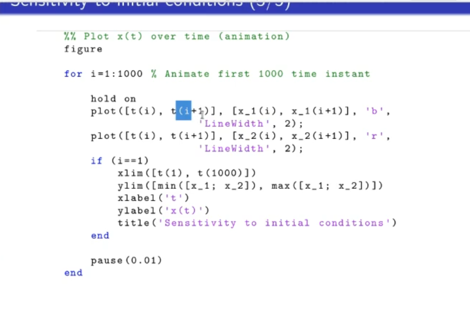Image resolution: width=470 pixels, height=309 pixels.
Task: Click the 'Animate first 1000 time instant' comment
Action: point(267,74)
